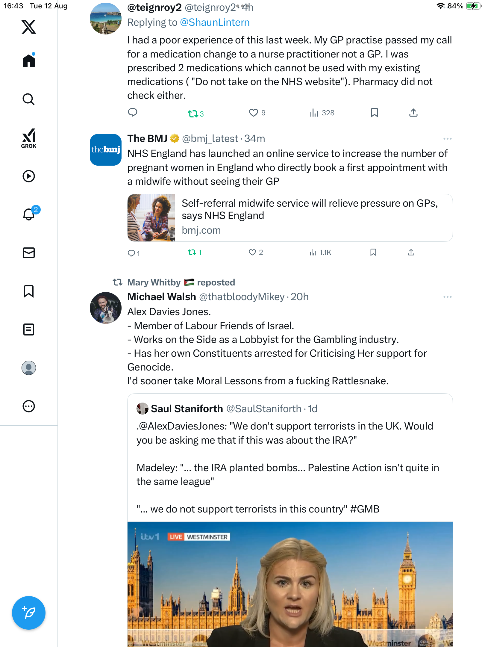This screenshot has height=647, width=485.
Task: Go to the Home timeline
Action: click(x=29, y=61)
